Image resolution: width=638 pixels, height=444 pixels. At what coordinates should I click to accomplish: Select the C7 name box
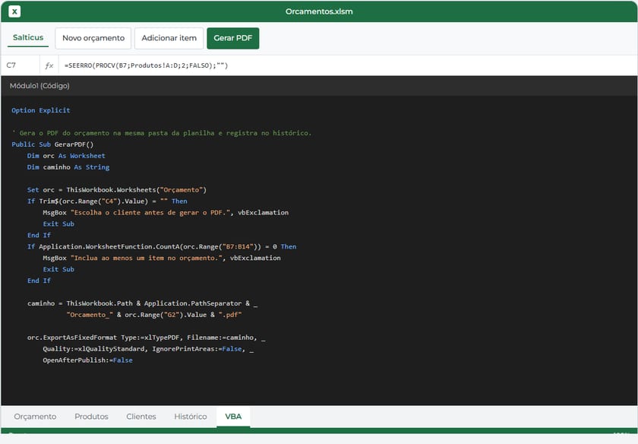(21, 65)
